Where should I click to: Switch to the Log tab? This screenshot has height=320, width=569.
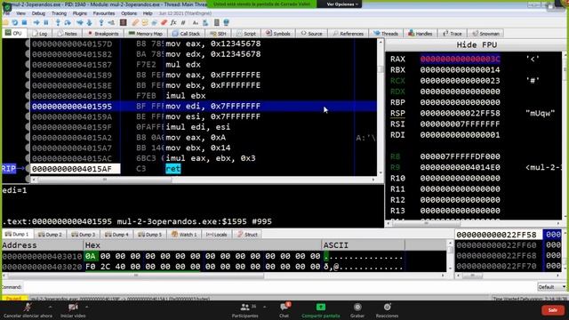pyautogui.click(x=40, y=34)
